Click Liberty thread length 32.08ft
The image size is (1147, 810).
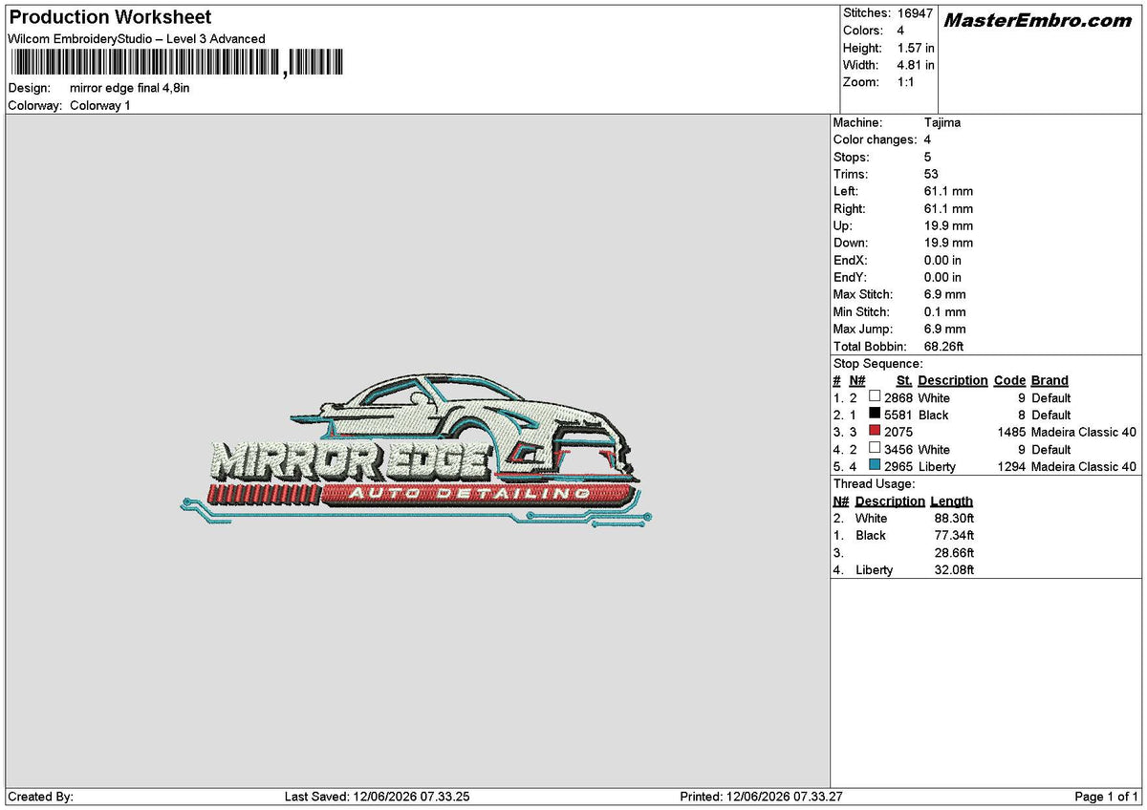click(x=954, y=569)
